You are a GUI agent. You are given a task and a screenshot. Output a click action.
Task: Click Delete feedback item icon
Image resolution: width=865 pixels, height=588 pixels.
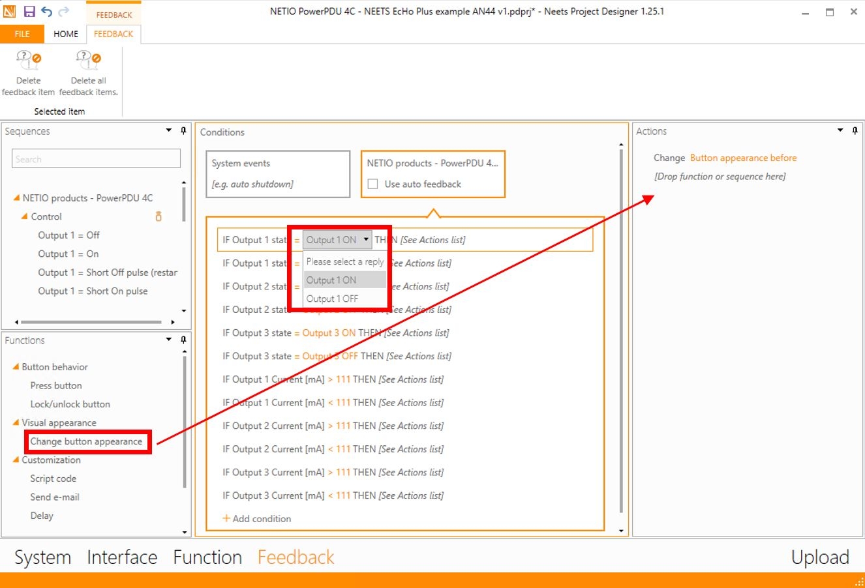[x=29, y=61]
